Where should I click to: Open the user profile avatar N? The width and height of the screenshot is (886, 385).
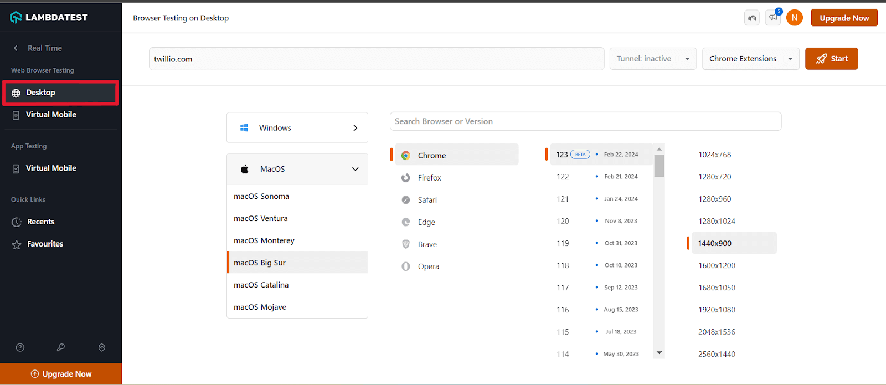click(794, 18)
